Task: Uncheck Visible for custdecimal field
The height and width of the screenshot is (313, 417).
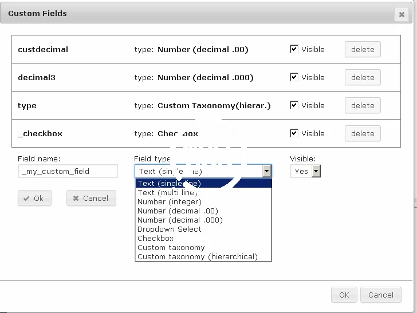Action: (x=294, y=49)
